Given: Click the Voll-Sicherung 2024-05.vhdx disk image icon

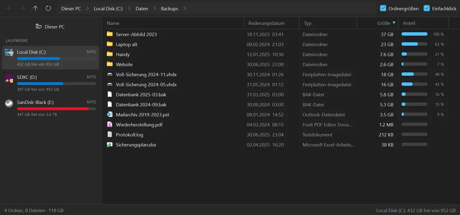Looking at the screenshot, I should point(110,85).
